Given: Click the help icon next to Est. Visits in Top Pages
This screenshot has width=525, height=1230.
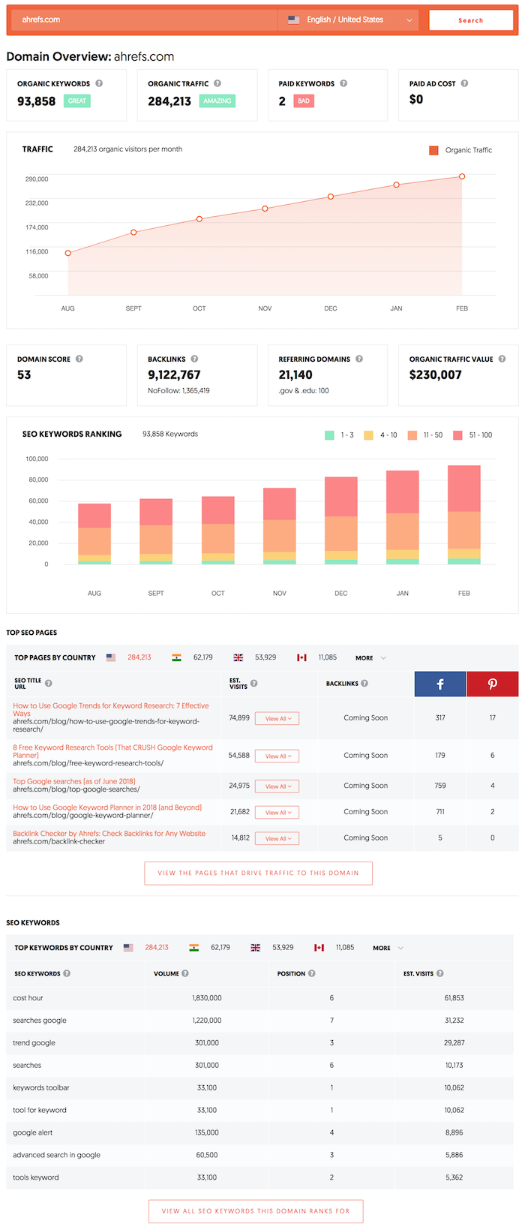Looking at the screenshot, I should coord(254,683).
